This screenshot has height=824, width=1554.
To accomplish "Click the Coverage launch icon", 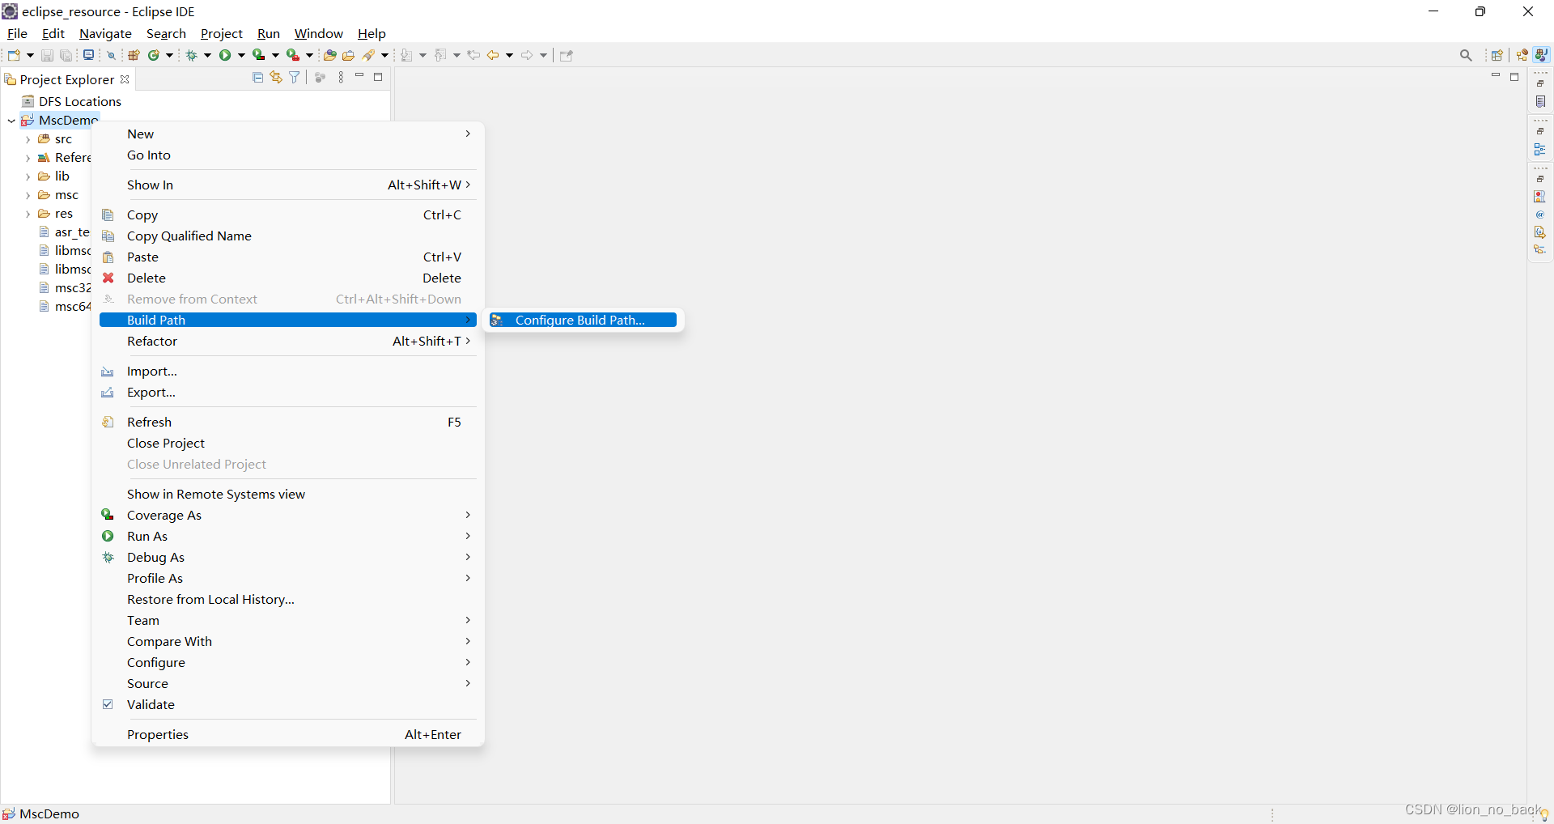I will coord(259,55).
